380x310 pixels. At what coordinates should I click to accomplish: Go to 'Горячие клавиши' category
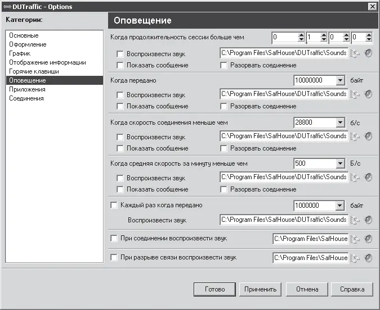pyautogui.click(x=55, y=71)
